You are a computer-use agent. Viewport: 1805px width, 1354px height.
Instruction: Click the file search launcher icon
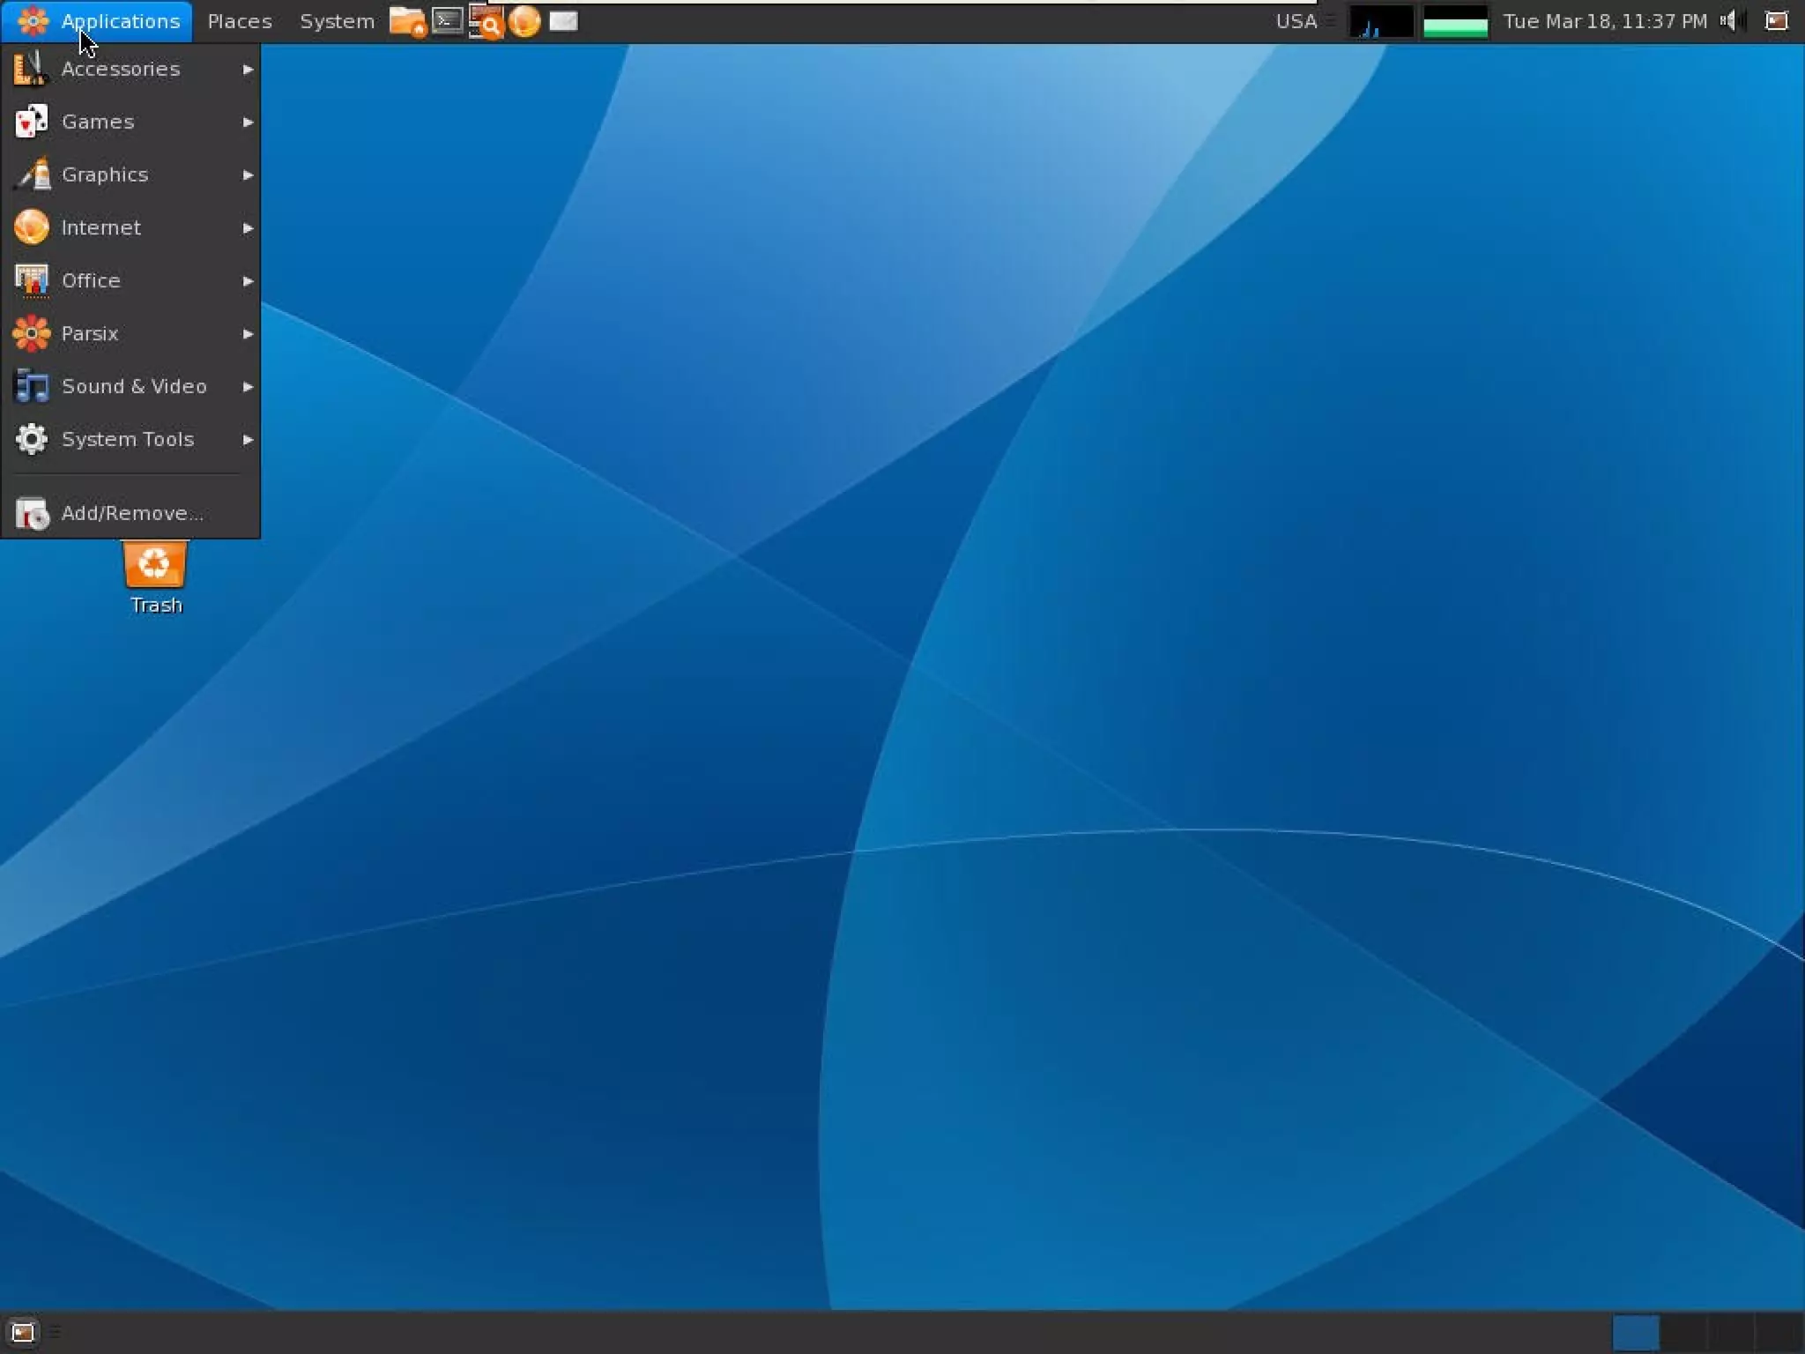pos(486,21)
